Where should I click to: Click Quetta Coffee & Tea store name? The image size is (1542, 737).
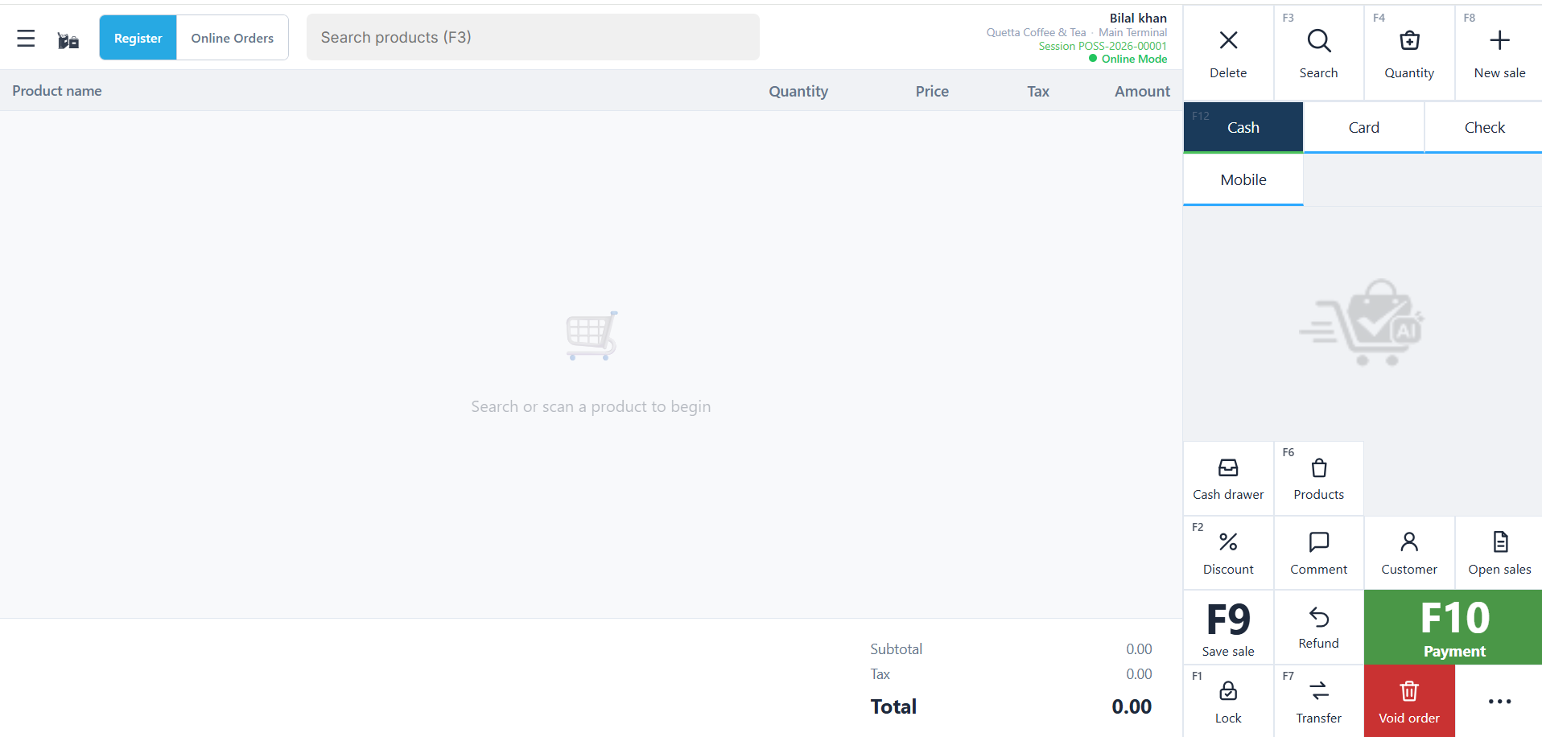click(x=1036, y=32)
